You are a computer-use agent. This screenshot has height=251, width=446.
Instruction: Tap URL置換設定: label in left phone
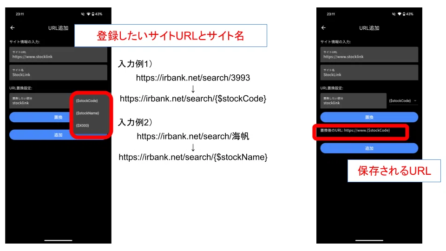(x=21, y=88)
